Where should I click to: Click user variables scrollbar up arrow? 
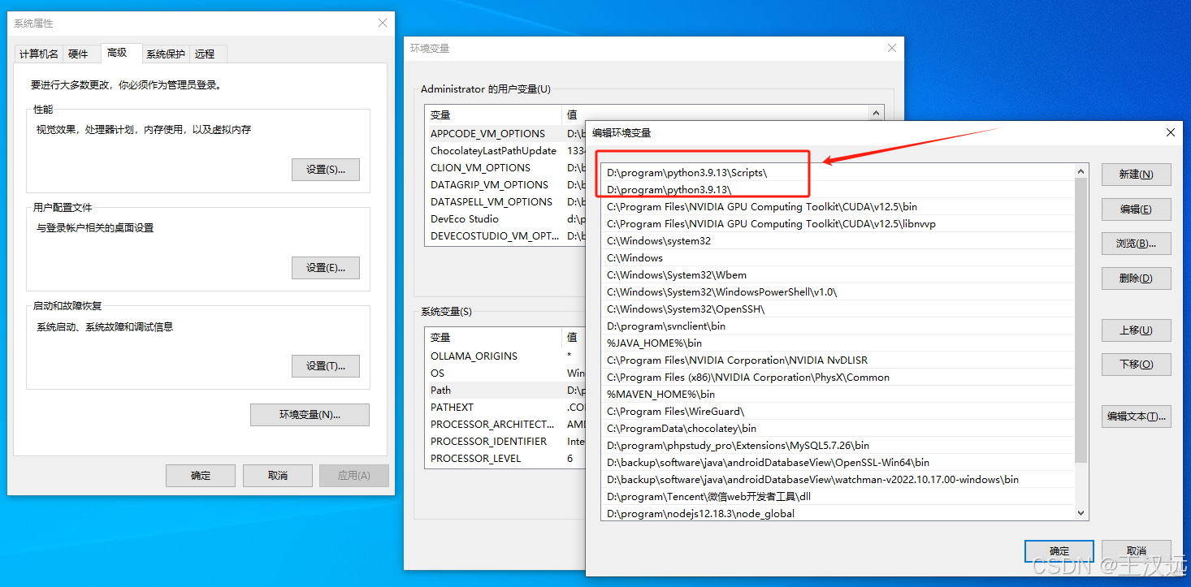tap(876, 114)
